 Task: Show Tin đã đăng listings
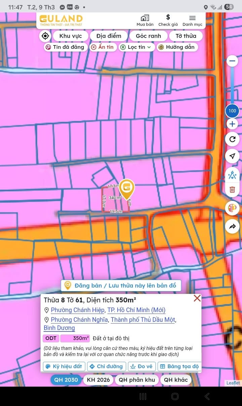pyautogui.click(x=66, y=47)
